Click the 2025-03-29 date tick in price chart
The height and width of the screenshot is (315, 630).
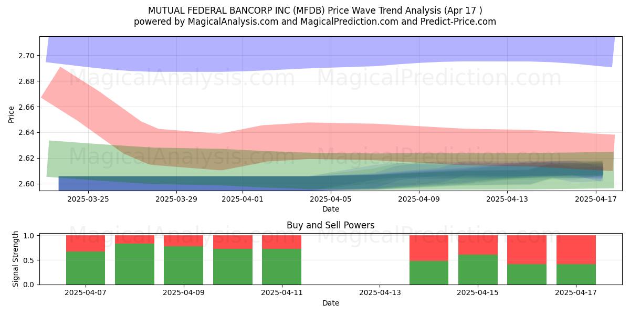point(176,198)
